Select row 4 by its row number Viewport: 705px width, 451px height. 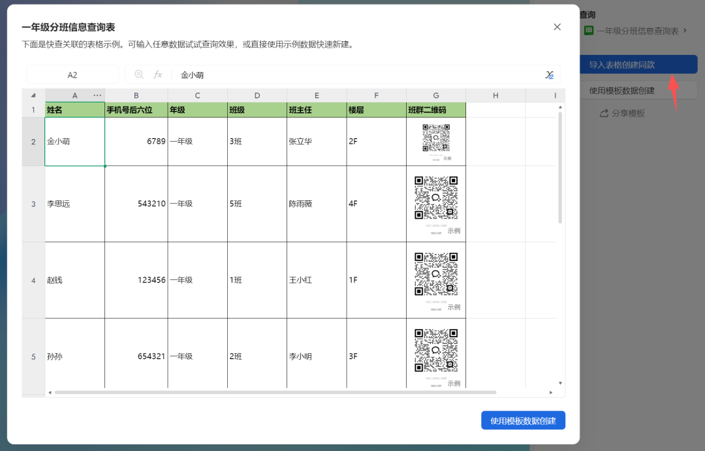pyautogui.click(x=33, y=280)
